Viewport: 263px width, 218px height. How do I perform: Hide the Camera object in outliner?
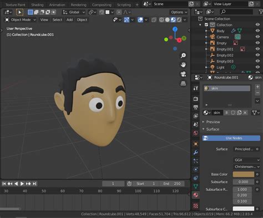[257, 37]
